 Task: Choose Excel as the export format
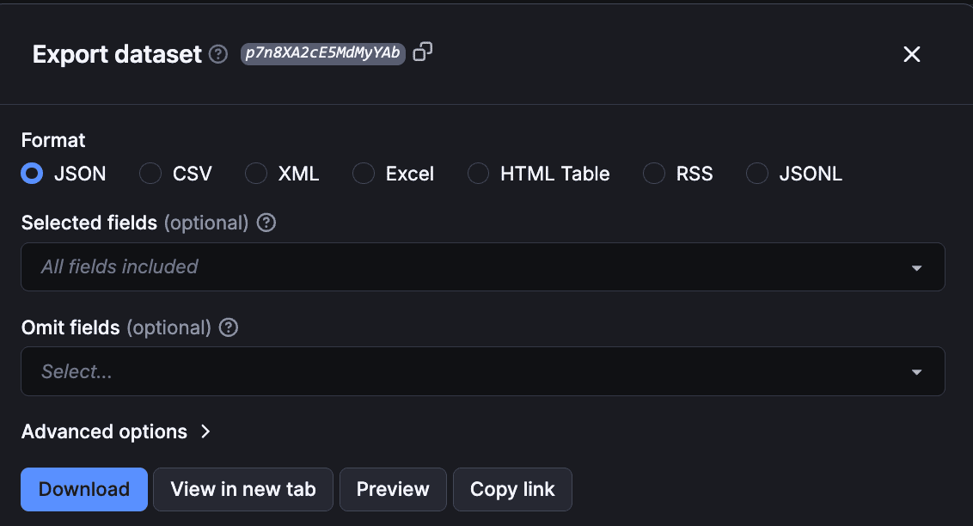(363, 174)
